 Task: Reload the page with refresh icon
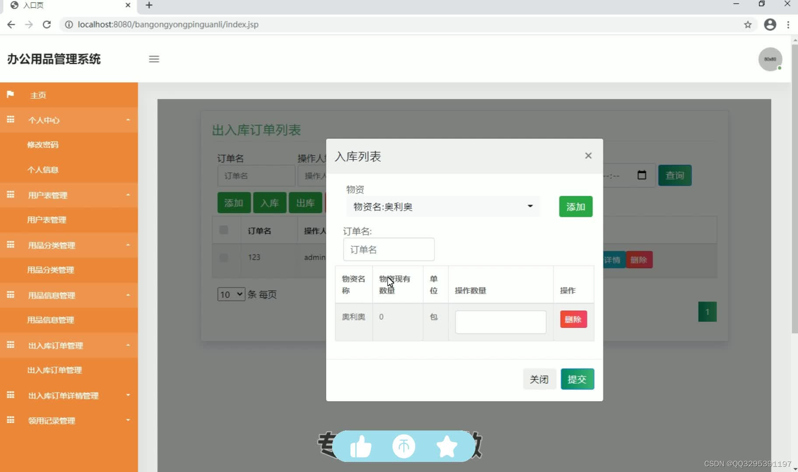pos(47,24)
